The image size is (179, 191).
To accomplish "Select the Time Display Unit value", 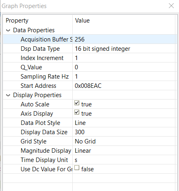I will click(124, 160).
